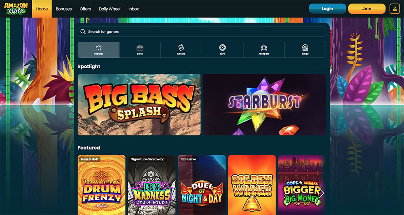Open the Lab of Madness game
Screen dimensions: 404x215
click(152, 185)
